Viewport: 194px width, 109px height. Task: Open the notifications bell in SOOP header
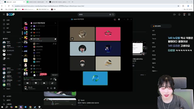(179, 15)
